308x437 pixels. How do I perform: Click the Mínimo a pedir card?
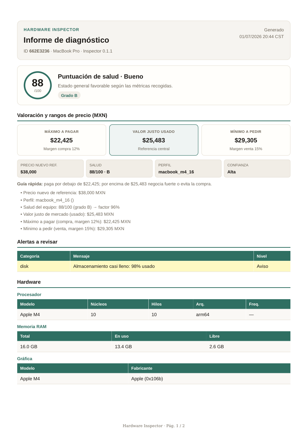(246, 140)
